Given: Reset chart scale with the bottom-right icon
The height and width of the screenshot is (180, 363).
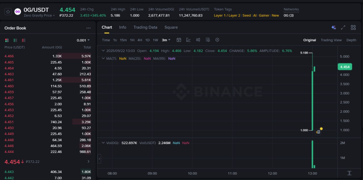Looking at the screenshot, I should (349, 173).
